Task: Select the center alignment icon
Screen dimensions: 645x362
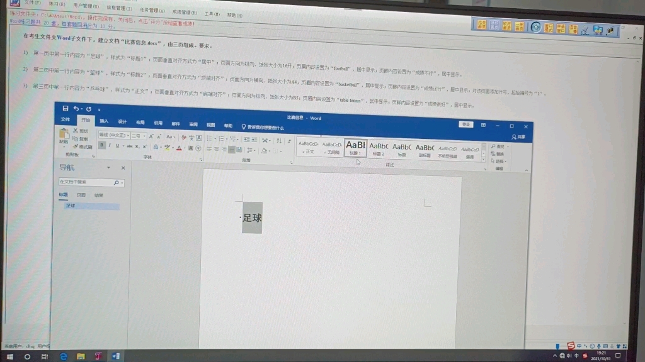Action: [217, 150]
